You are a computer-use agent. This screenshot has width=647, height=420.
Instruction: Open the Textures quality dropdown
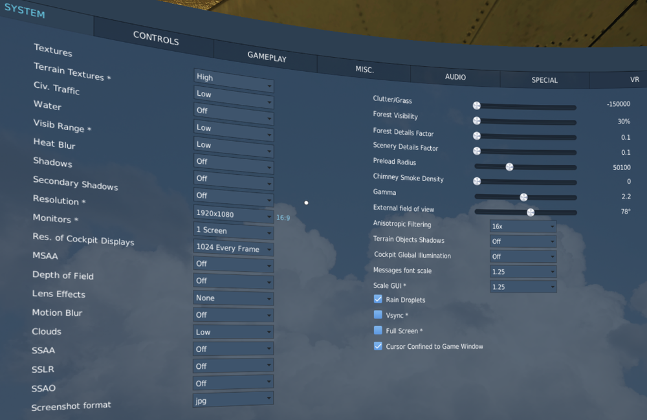233,78
